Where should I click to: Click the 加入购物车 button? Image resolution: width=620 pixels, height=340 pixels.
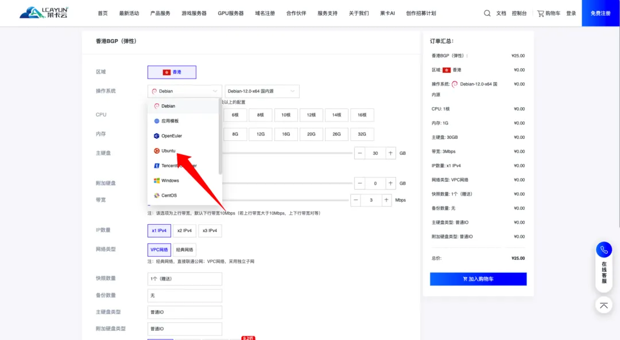[478, 279]
